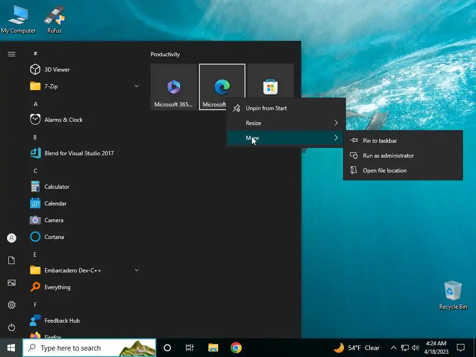Click the Windows Start button
This screenshot has height=357, width=476.
coord(11,348)
